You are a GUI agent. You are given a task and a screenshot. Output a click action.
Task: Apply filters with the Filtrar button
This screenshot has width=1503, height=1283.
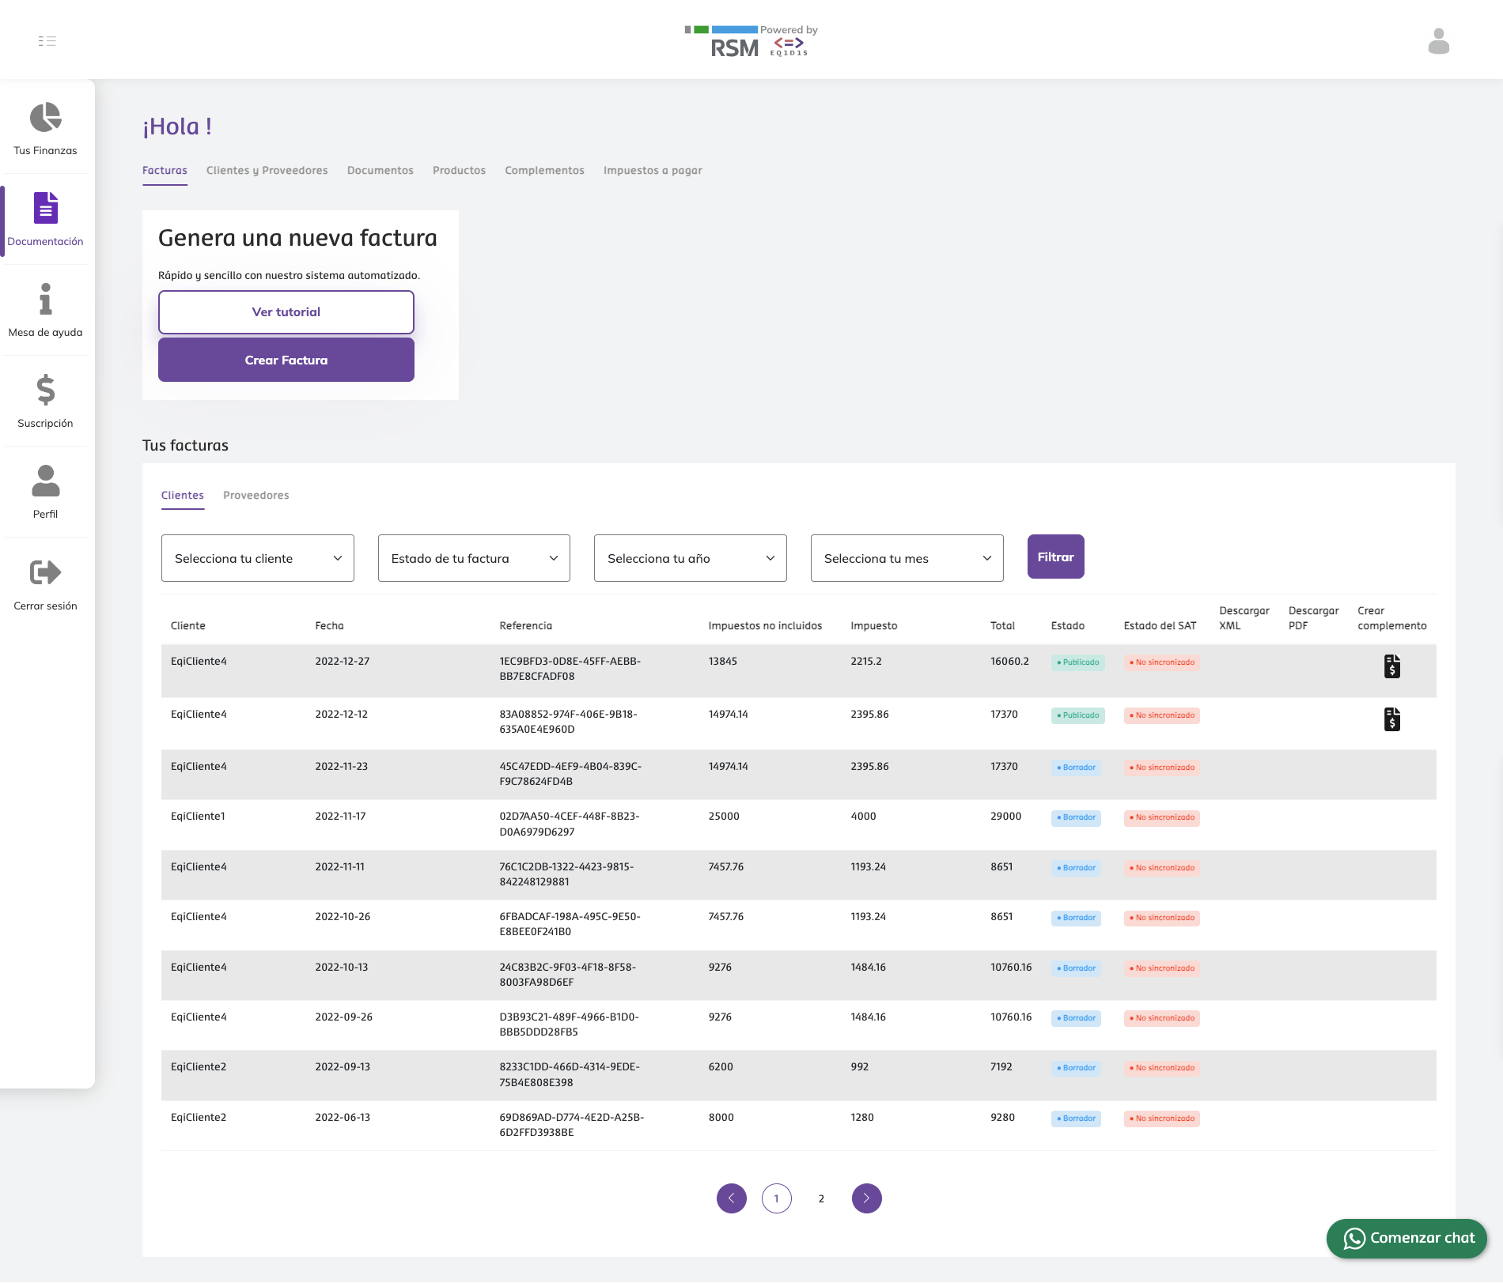coord(1056,557)
